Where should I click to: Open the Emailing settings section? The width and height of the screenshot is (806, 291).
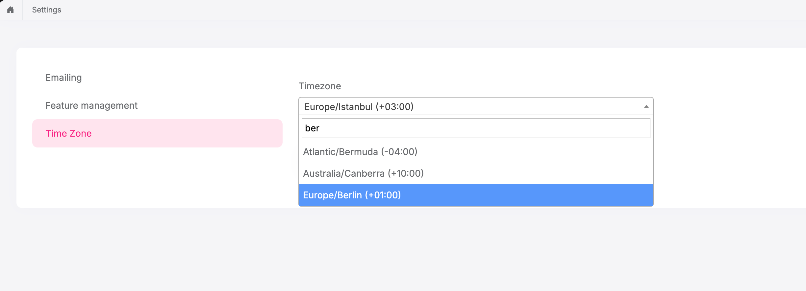(63, 78)
